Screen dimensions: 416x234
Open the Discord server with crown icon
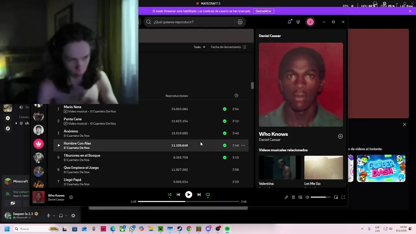tap(38, 144)
